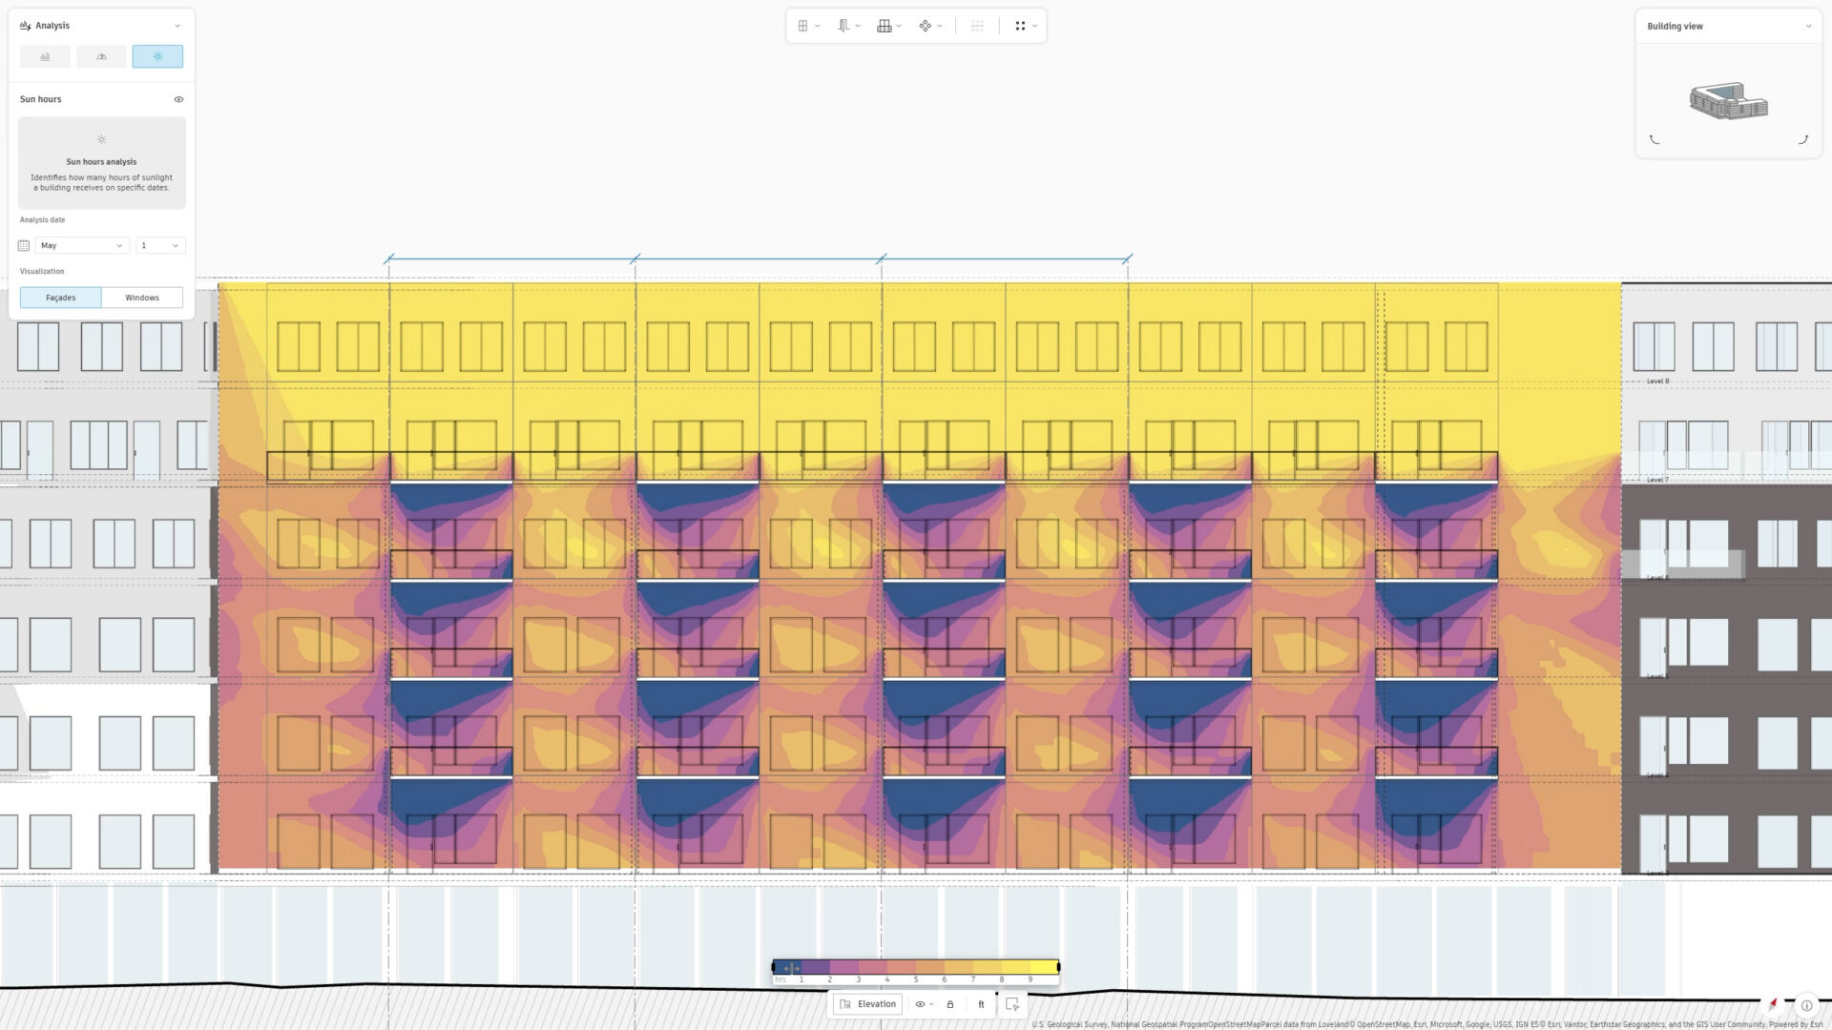Screen dimensions: 1832x1030
Task: Select Façades visualization tab
Action: point(60,297)
